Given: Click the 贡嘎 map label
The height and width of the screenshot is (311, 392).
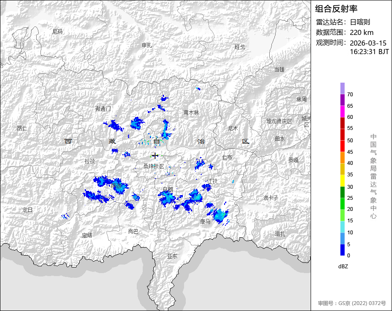Looking at the screenshot, I should point(293,160).
